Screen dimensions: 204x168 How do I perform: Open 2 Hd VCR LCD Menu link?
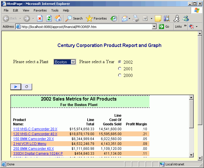coord(30,144)
